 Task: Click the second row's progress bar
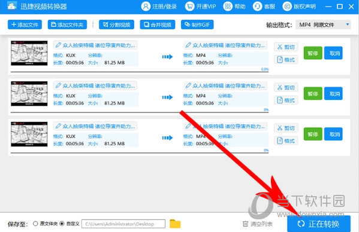point(140,112)
